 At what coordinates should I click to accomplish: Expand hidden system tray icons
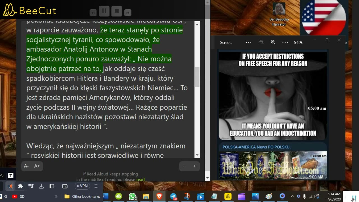click(x=293, y=196)
